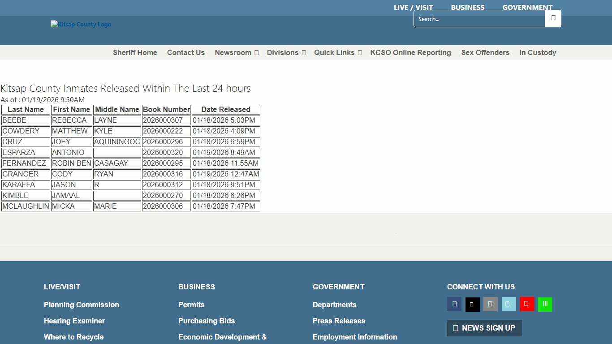612x344 pixels.
Task: Click the NEWS SIGN UP button
Action: tap(484, 328)
